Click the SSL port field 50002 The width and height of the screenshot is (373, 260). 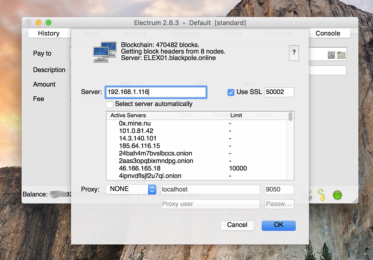[279, 92]
